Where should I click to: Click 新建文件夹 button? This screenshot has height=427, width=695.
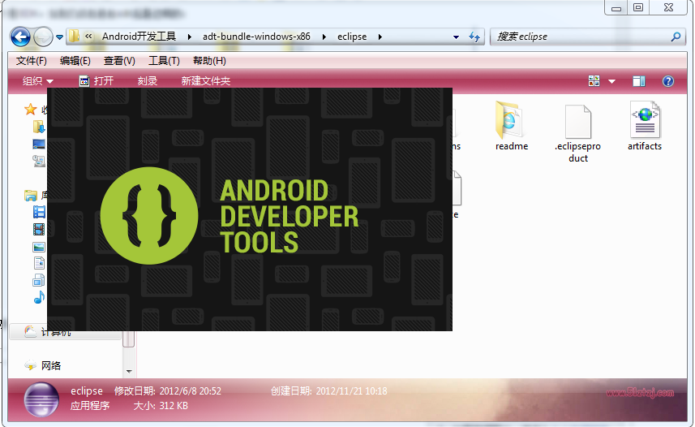206,81
